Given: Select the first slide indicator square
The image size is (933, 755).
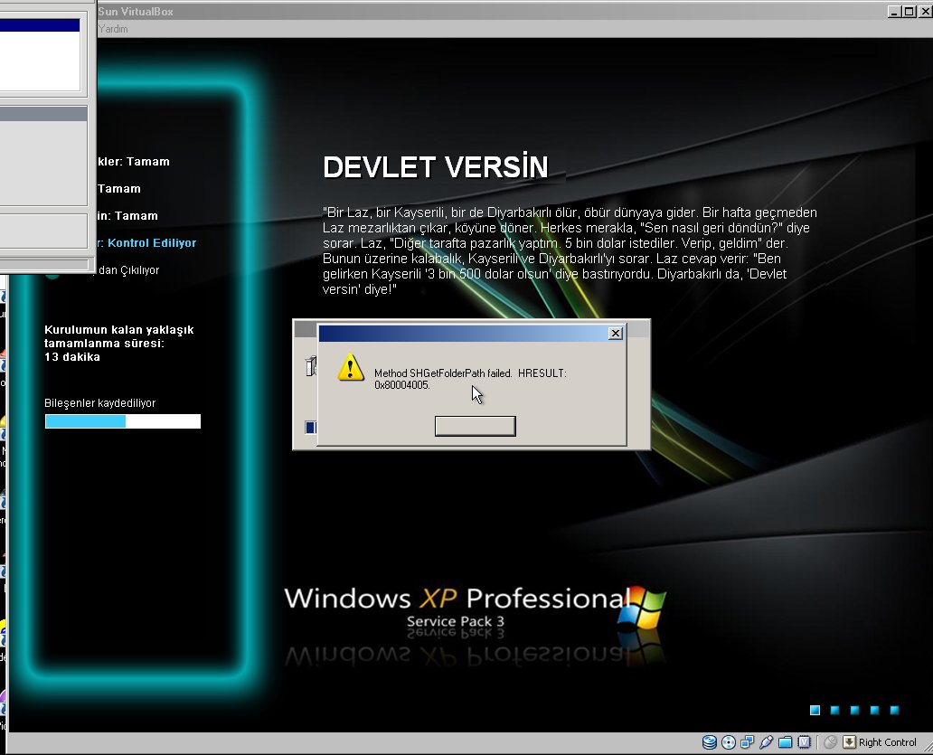Looking at the screenshot, I should pos(815,711).
